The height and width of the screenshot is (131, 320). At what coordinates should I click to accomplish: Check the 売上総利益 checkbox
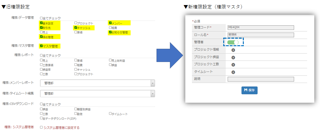click(110, 60)
